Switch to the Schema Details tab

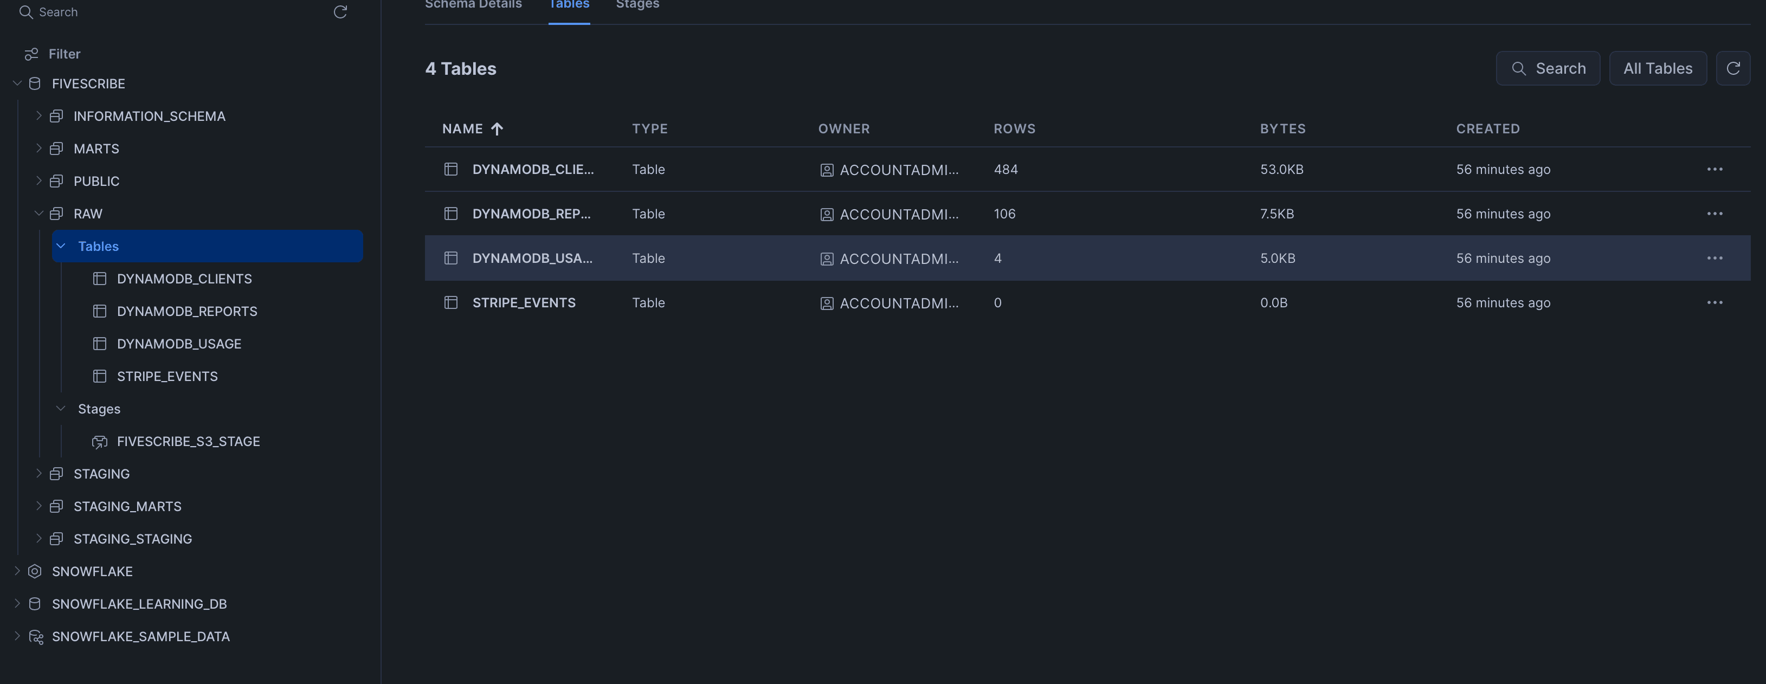[473, 5]
